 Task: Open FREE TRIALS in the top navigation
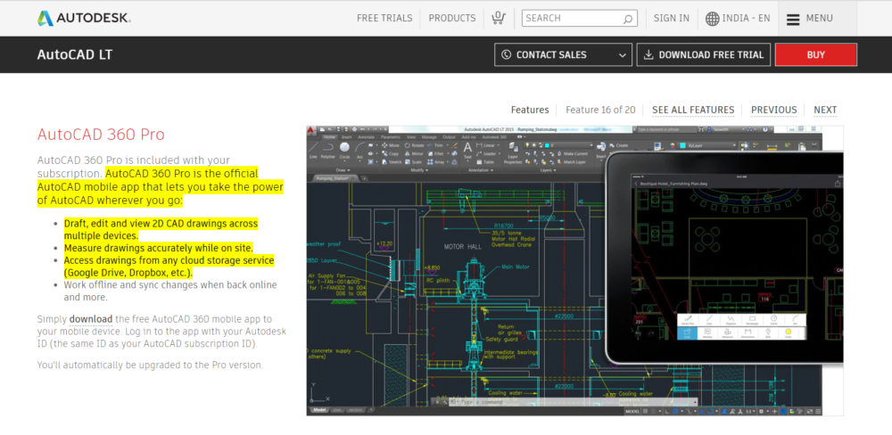coord(384,18)
